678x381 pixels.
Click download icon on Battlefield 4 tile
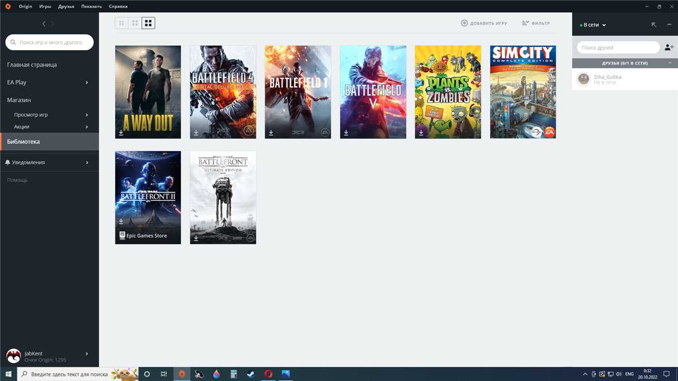196,133
